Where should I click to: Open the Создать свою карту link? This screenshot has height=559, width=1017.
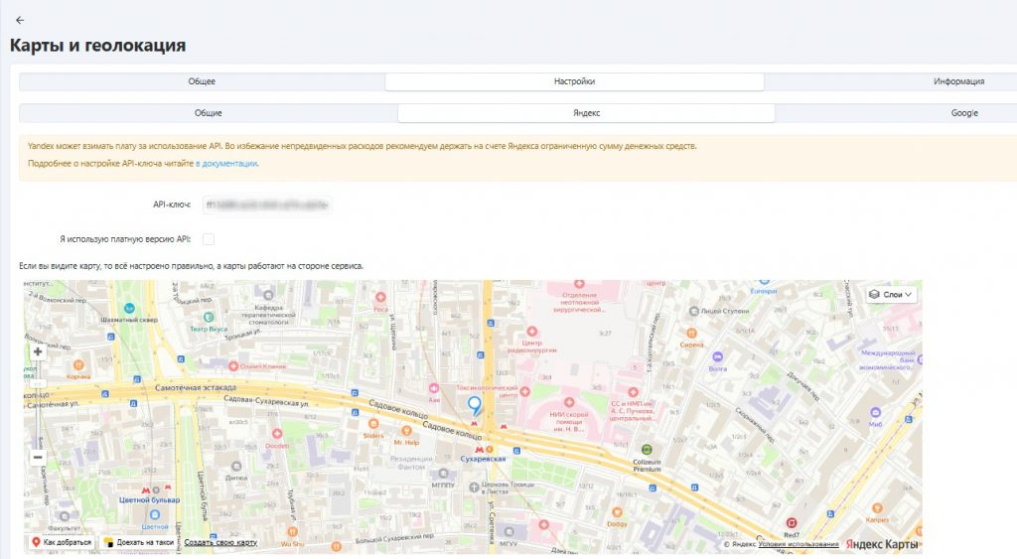(220, 542)
